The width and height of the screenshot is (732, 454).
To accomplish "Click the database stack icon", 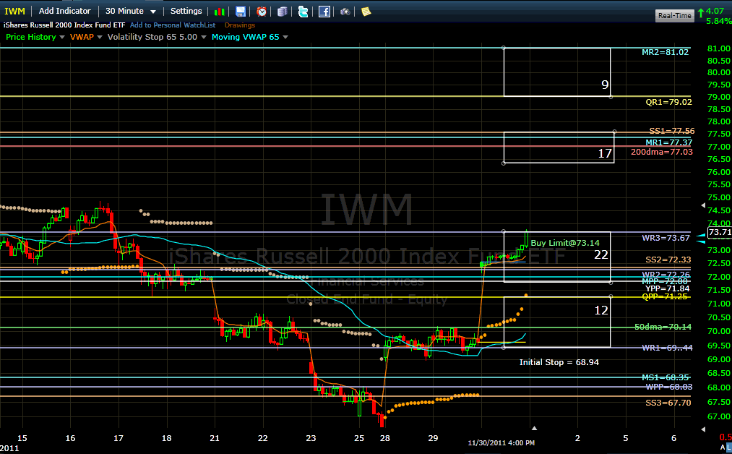I will (282, 12).
